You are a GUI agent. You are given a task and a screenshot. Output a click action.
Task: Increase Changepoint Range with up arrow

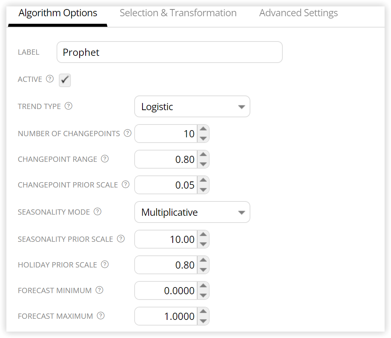coord(203,155)
